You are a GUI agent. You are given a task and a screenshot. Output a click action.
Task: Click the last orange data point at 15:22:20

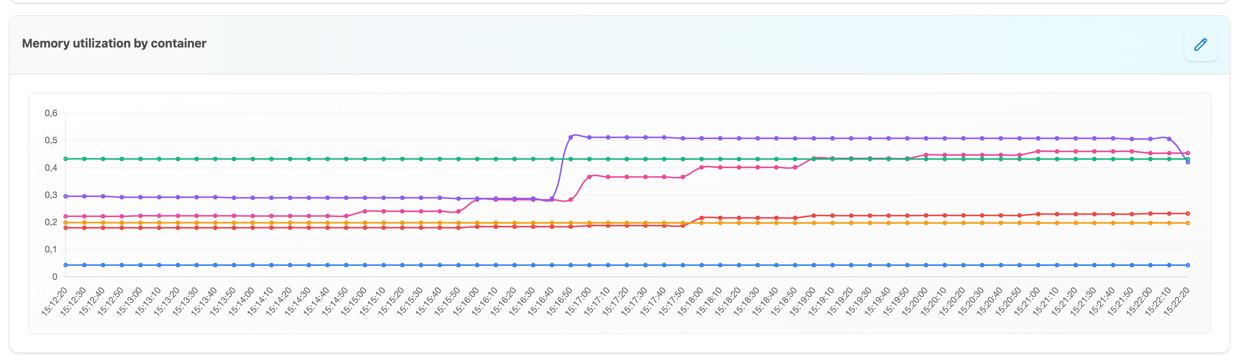coord(1188,223)
